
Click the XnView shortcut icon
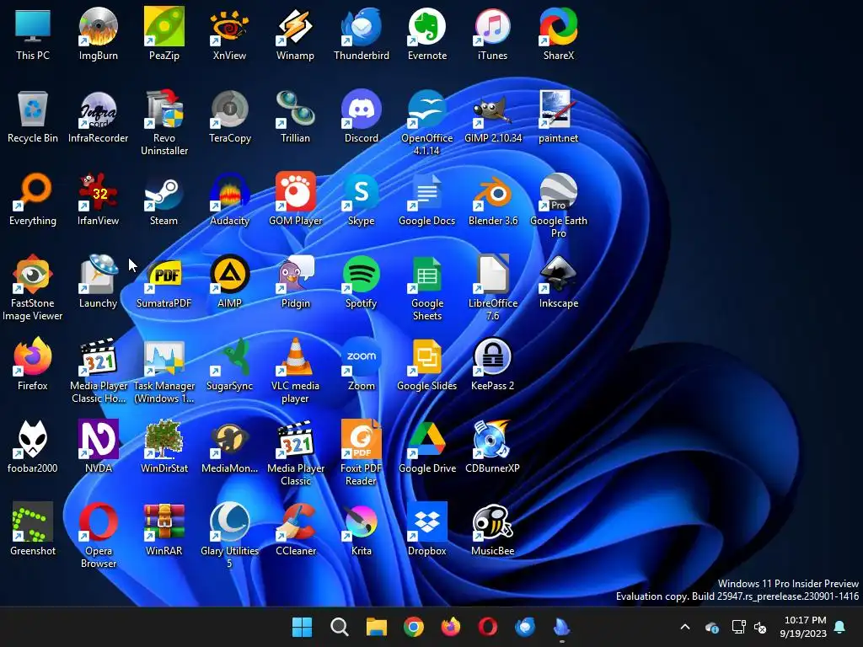pos(229,26)
